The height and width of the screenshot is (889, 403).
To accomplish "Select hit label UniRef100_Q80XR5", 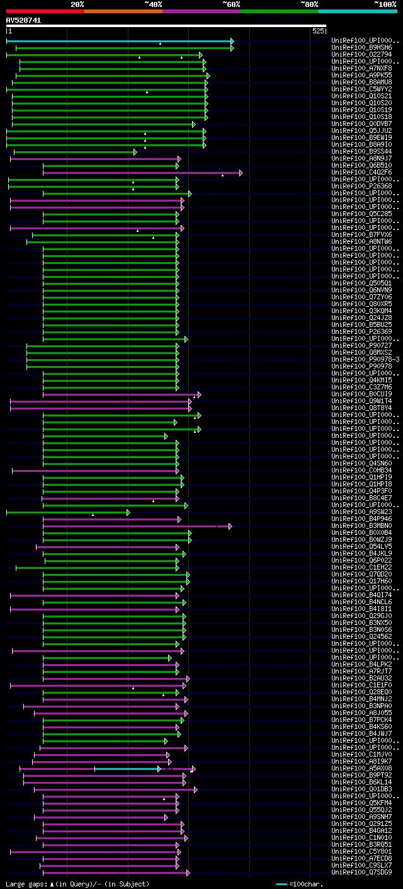I will [x=361, y=304].
